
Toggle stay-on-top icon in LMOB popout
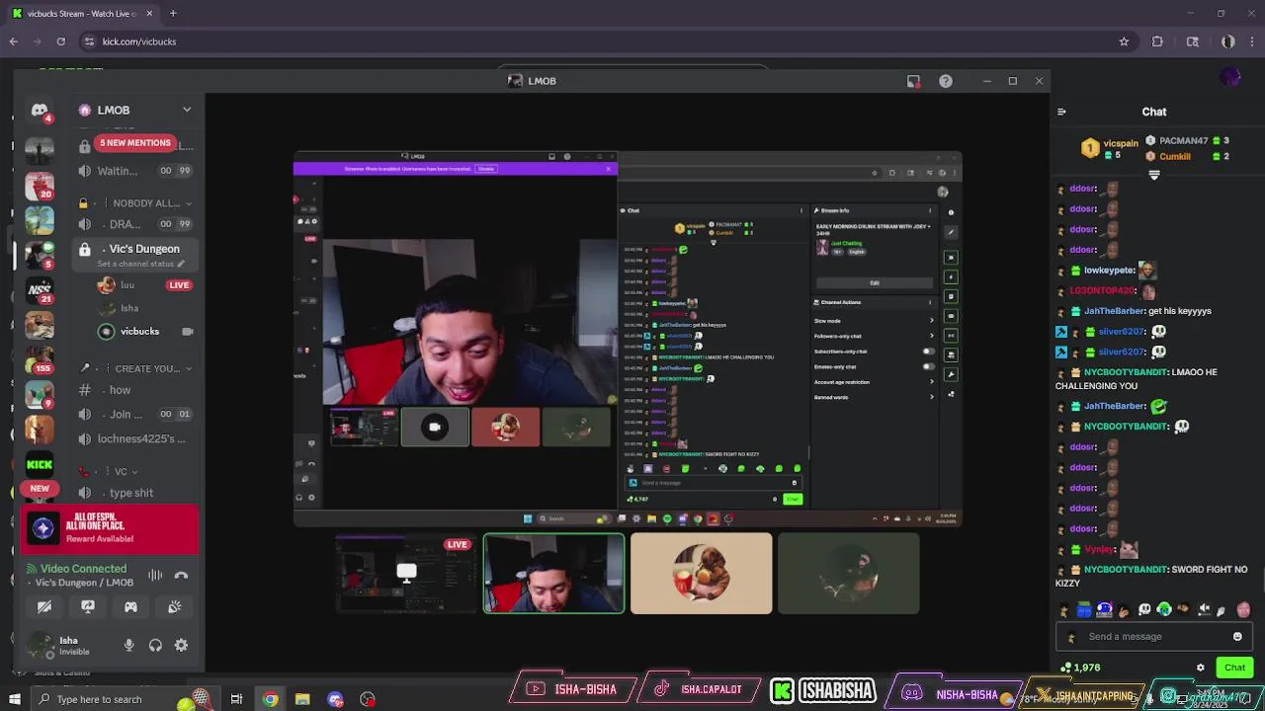(913, 81)
